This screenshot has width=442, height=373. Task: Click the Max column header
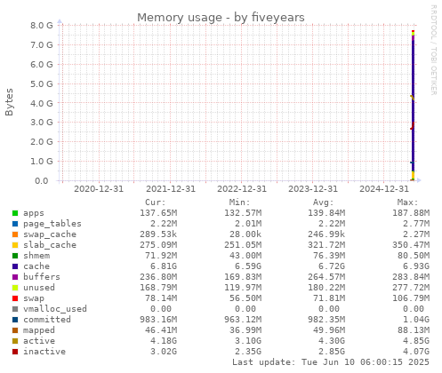point(407,202)
